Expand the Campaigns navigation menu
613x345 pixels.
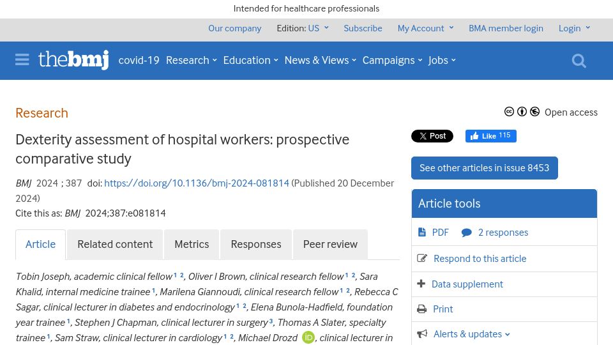[392, 60]
